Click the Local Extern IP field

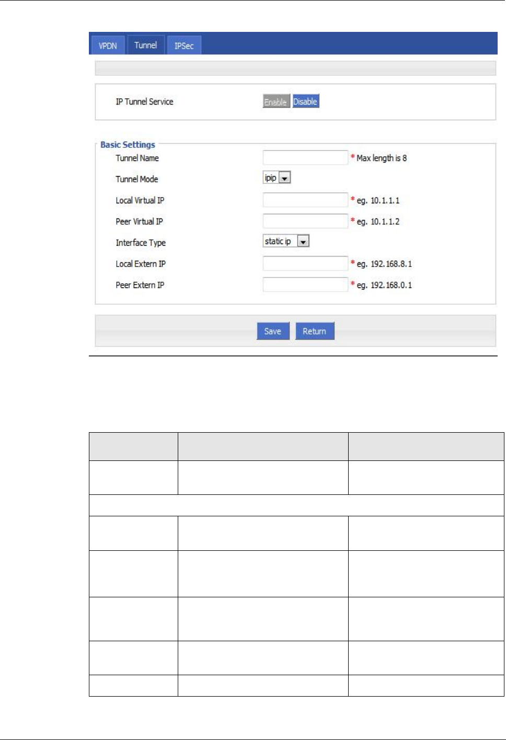pyautogui.click(x=305, y=263)
